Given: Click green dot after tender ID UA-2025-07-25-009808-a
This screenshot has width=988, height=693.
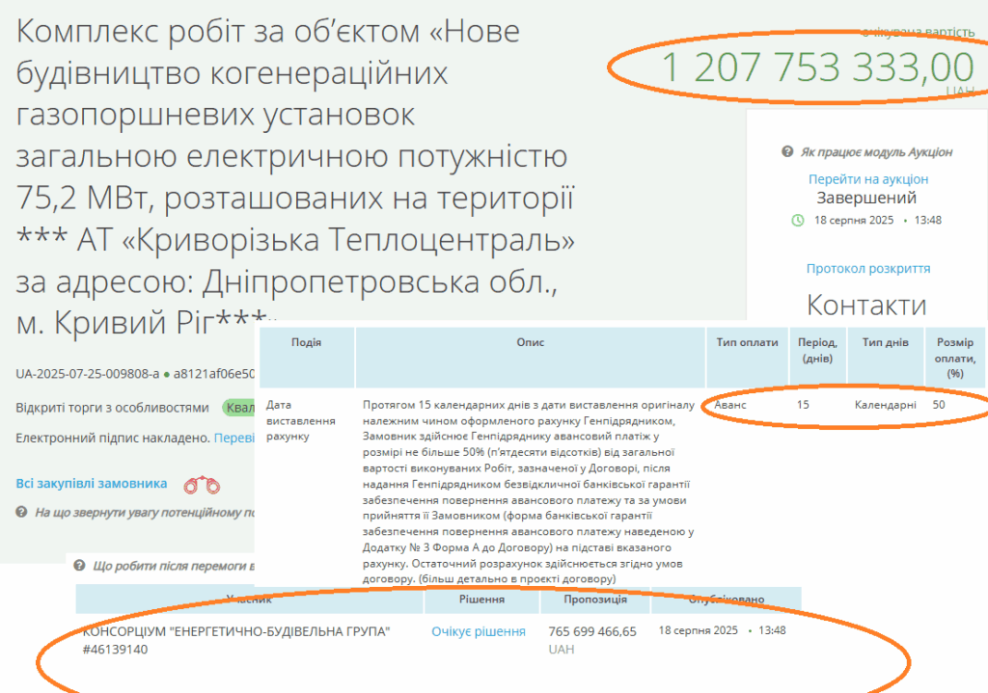Looking at the screenshot, I should pyautogui.click(x=166, y=374).
